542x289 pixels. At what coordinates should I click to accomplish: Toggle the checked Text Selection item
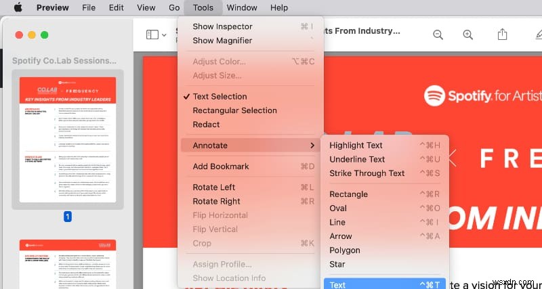pos(251,97)
